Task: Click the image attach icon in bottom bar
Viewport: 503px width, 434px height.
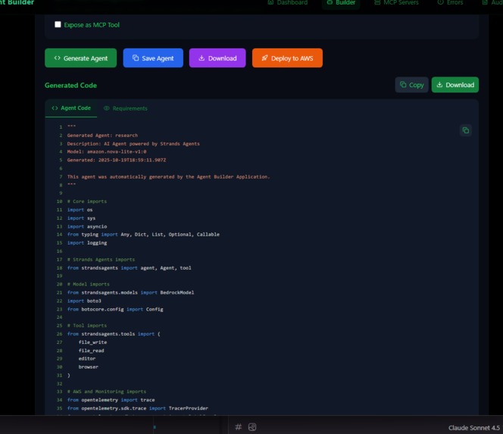Action: click(x=252, y=427)
